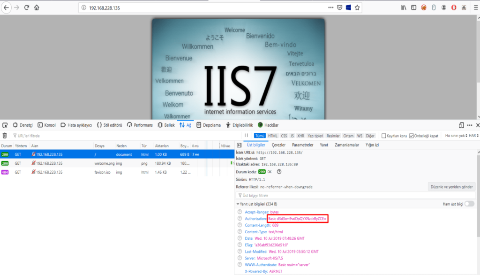Screen dimensions: 480x275
Task: Filter requests by CSS
Action: (x=284, y=136)
